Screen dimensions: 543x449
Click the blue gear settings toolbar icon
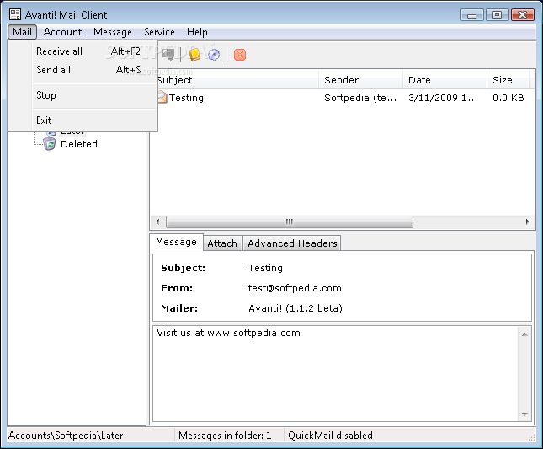pyautogui.click(x=214, y=55)
